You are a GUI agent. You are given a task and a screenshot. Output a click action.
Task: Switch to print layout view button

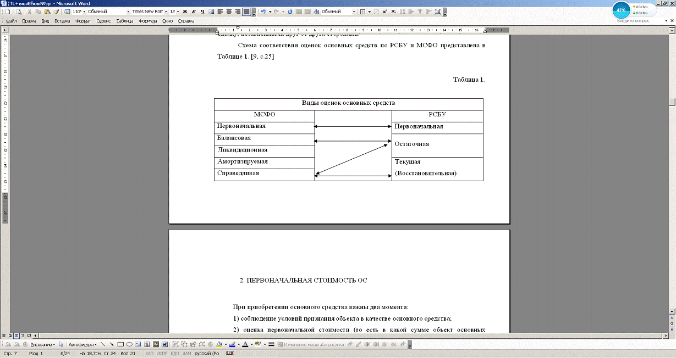pyautogui.click(x=17, y=334)
